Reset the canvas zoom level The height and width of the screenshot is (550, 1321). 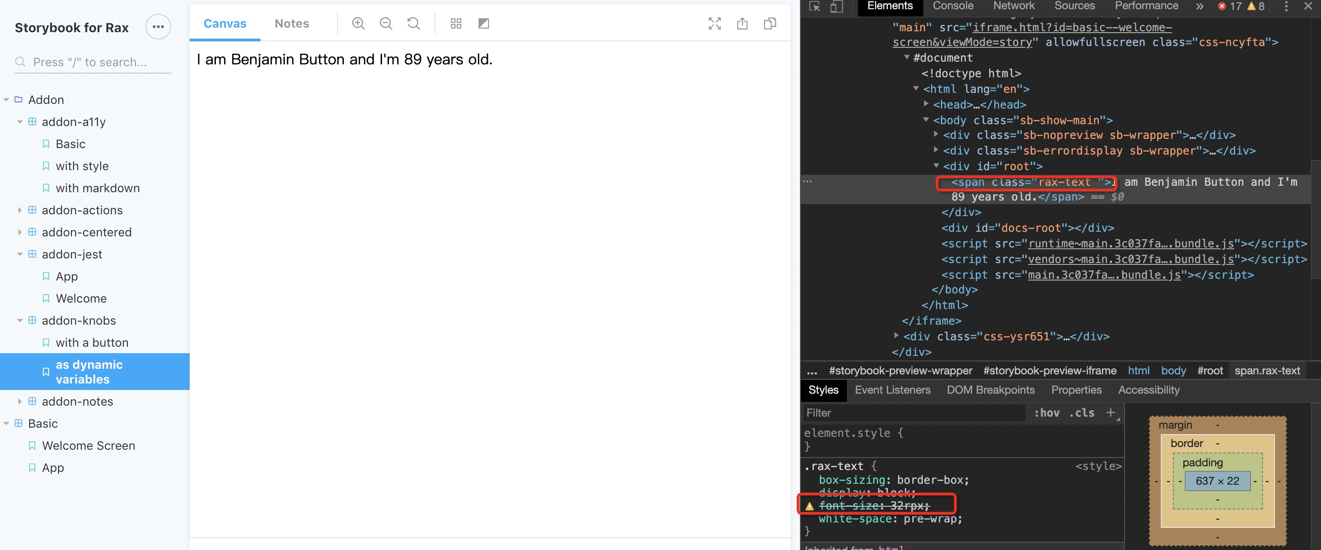pyautogui.click(x=414, y=23)
